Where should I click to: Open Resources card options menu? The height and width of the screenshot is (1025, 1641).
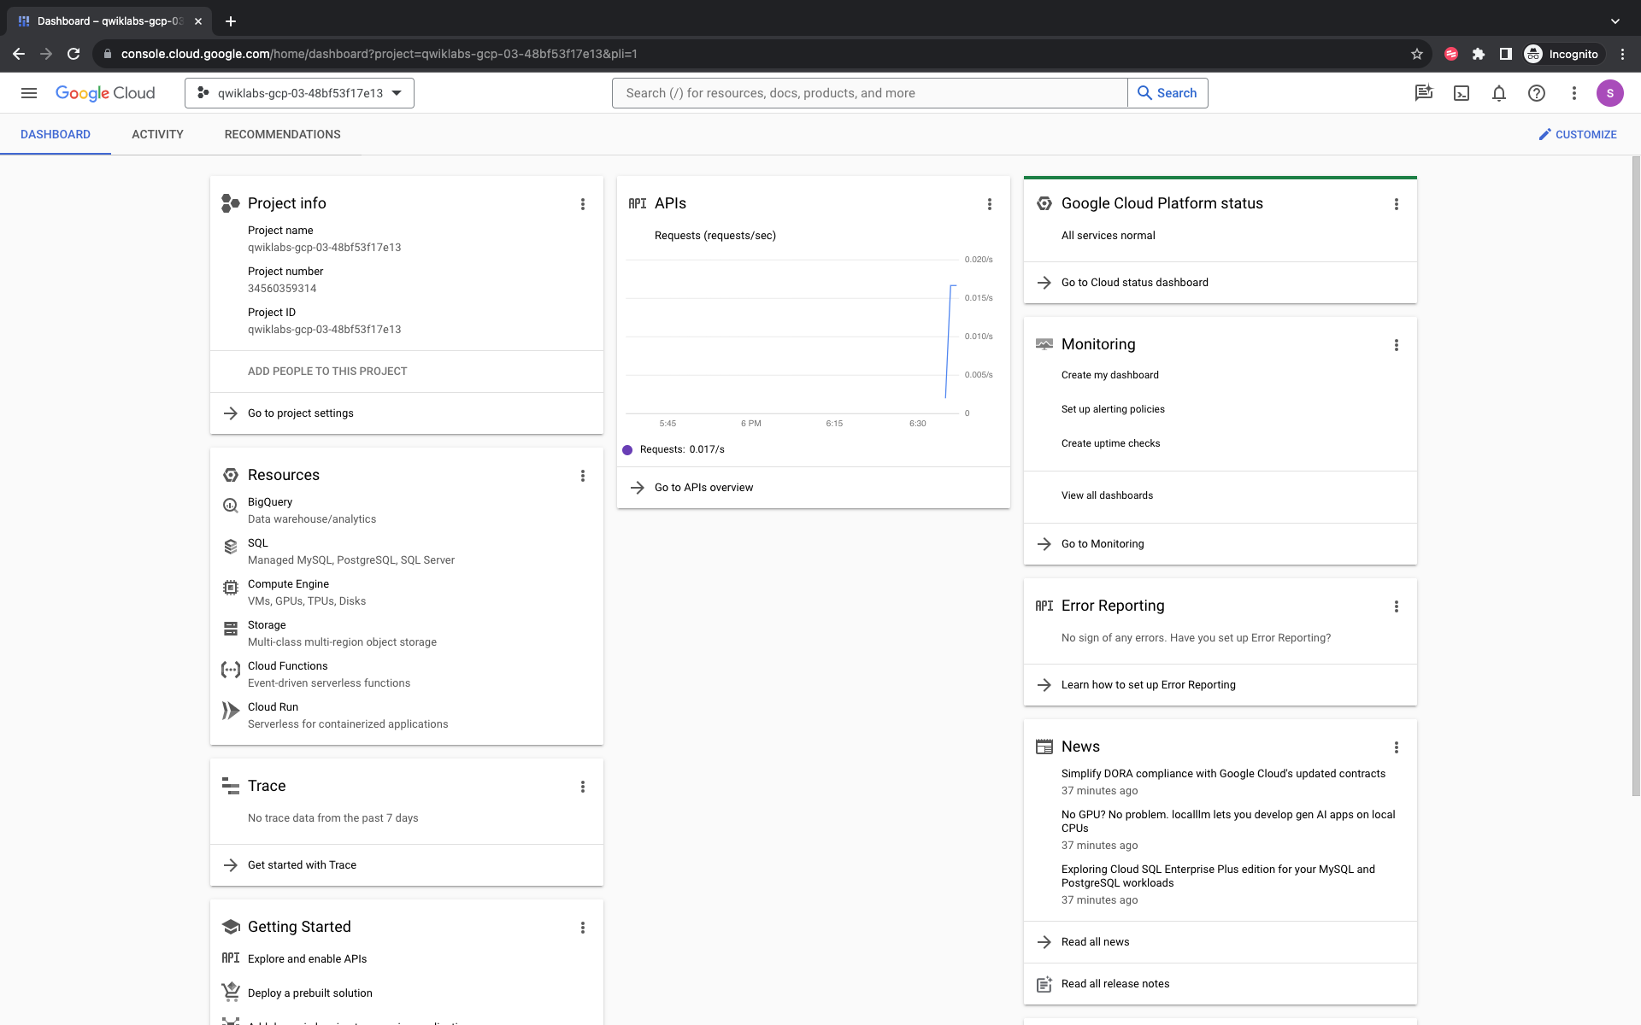tap(583, 476)
